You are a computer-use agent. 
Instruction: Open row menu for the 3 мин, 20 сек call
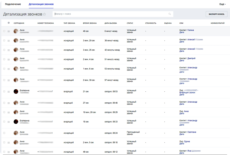tap(9, 41)
